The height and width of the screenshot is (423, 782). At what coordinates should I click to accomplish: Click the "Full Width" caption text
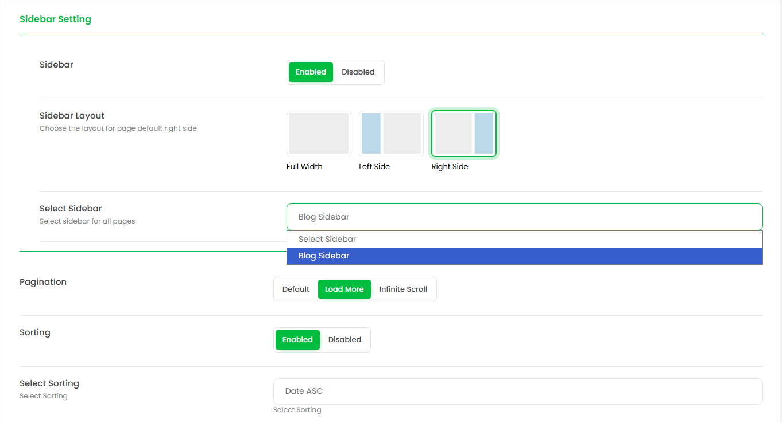pyautogui.click(x=304, y=167)
